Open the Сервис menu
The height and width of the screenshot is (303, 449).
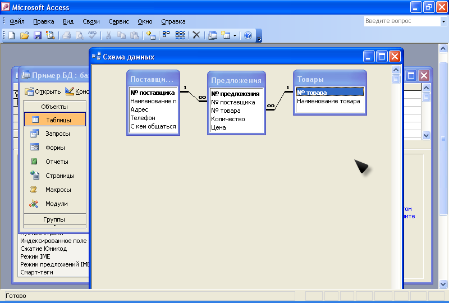pyautogui.click(x=118, y=21)
